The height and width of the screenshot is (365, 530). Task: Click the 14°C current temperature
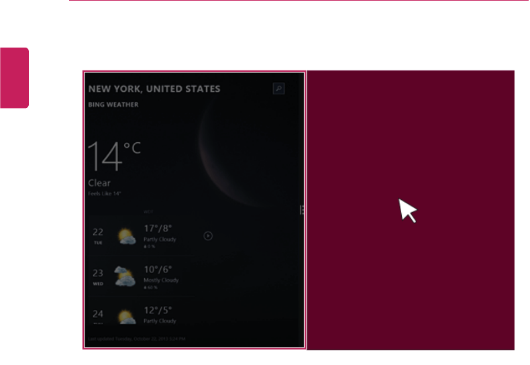point(114,156)
